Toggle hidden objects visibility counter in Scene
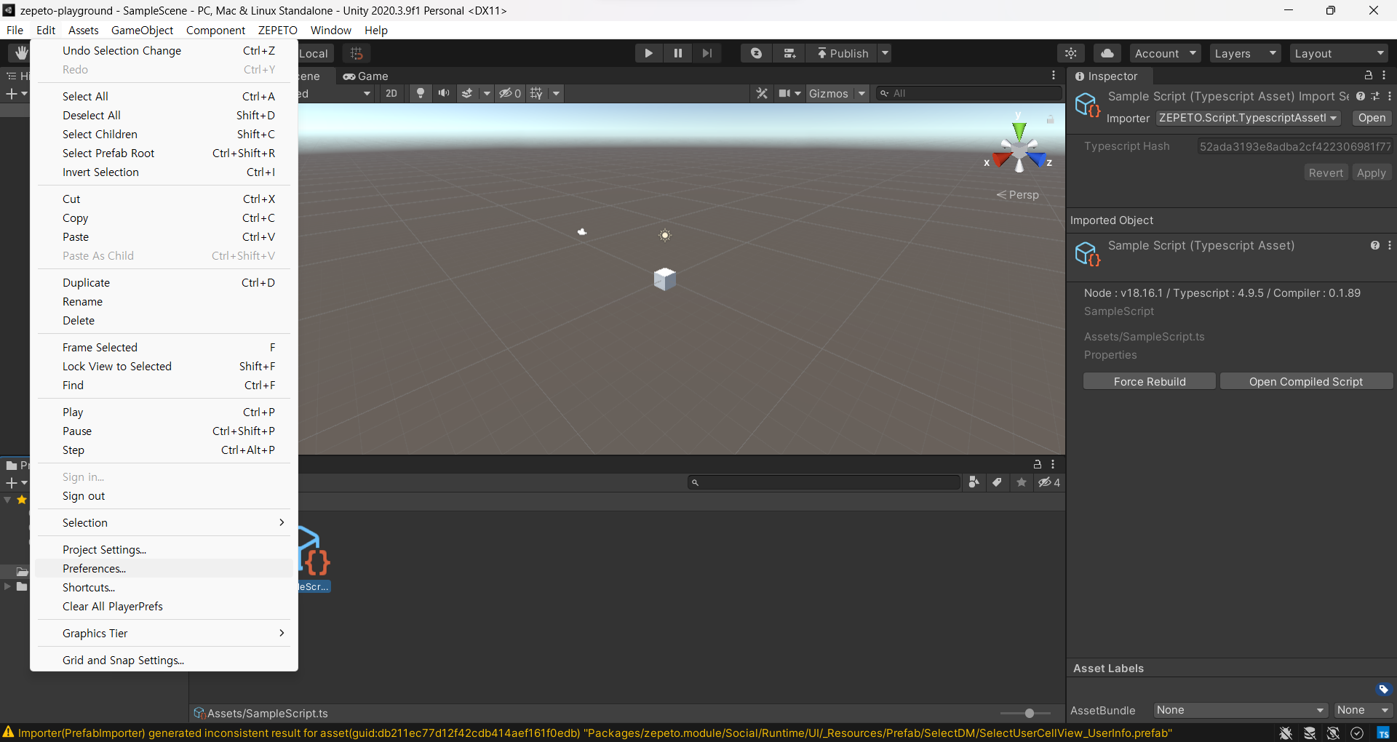Screen dimensions: 1397x742 coord(510,93)
